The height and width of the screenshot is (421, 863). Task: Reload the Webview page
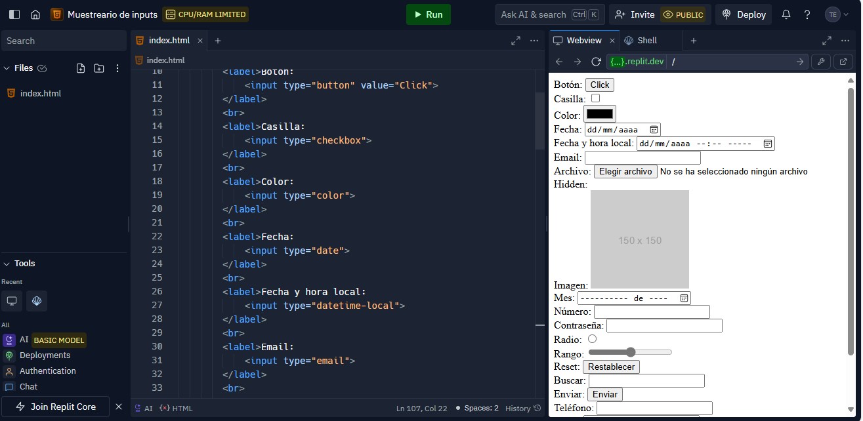tap(596, 62)
